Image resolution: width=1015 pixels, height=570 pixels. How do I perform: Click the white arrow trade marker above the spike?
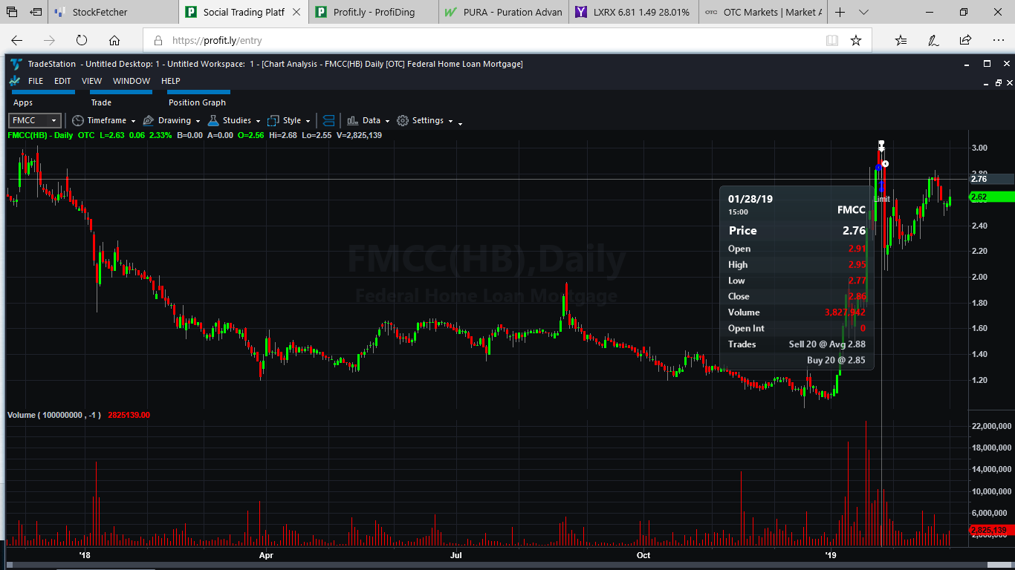881,146
